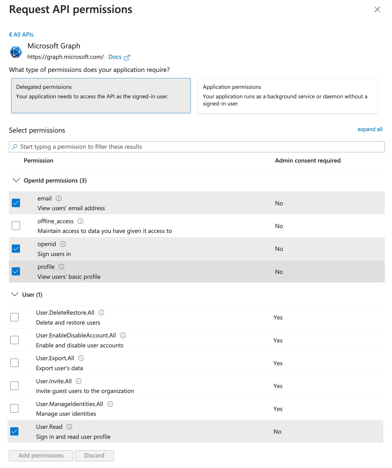Open the All APIs link

(x=24, y=34)
